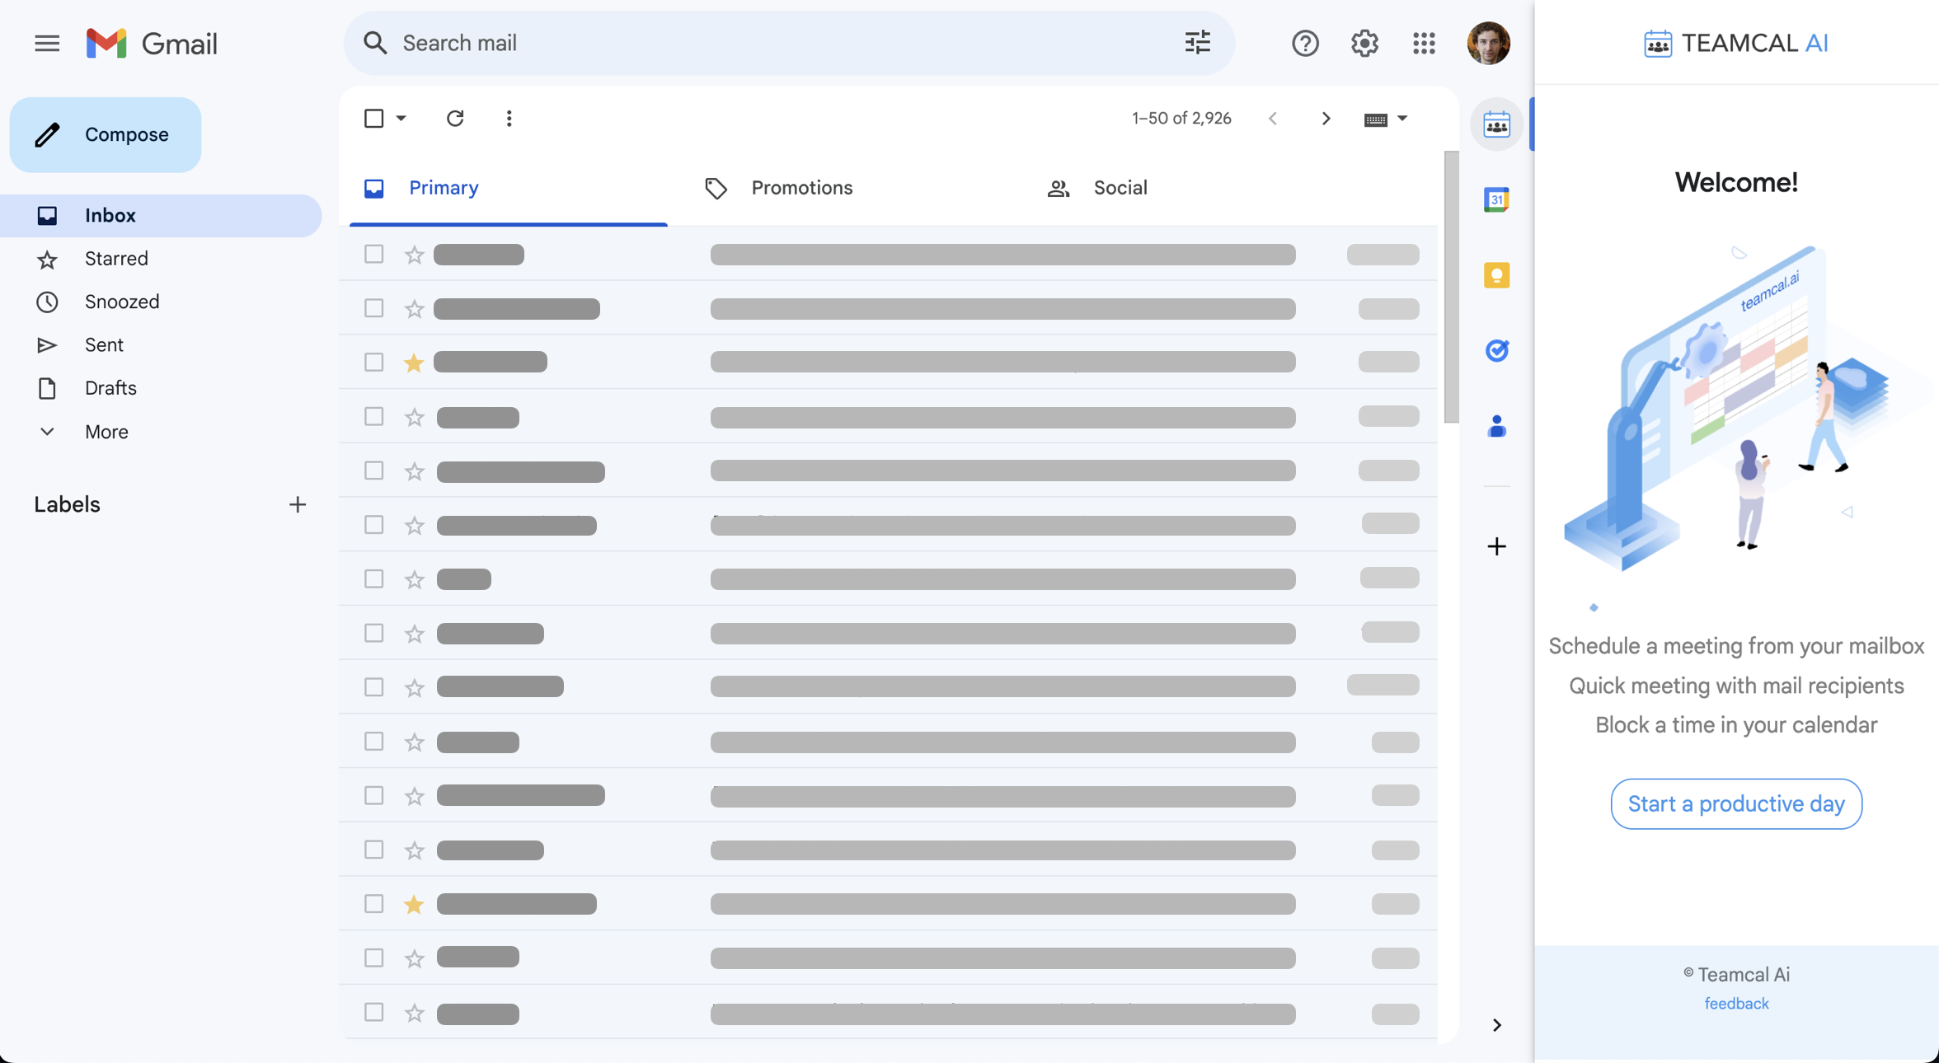This screenshot has width=1939, height=1063.
Task: Open Google Tasks in side panel
Action: pos(1496,351)
